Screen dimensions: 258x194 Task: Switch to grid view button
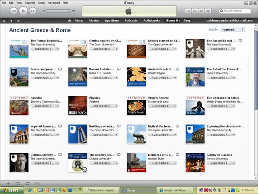[x=201, y=11]
